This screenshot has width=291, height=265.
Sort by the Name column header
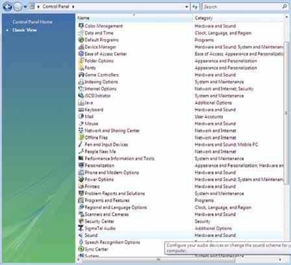[134, 18]
